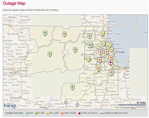
Task: Click the Outage Map heading
Action: pos(14,3)
